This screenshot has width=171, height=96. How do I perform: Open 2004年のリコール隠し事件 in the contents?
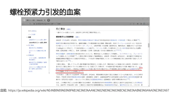pos(38,43)
